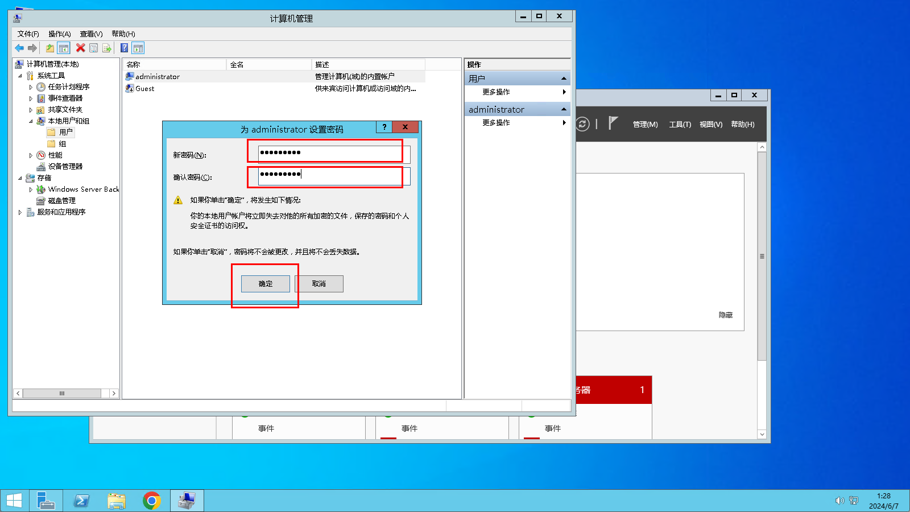The width and height of the screenshot is (910, 512).
Task: Open 磁盘管理 in the tree
Action: [62, 201]
